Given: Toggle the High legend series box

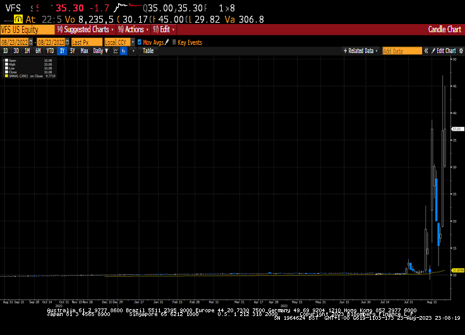Looking at the screenshot, I should pyautogui.click(x=6, y=64).
